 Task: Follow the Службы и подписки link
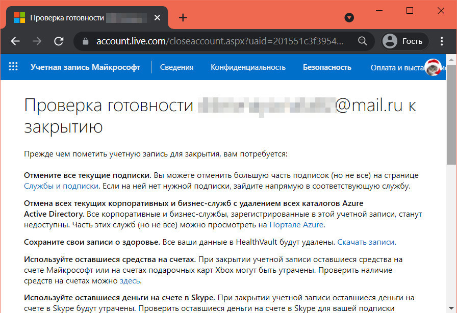[x=61, y=186]
